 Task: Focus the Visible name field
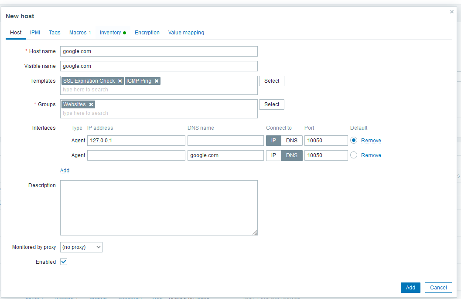point(159,66)
